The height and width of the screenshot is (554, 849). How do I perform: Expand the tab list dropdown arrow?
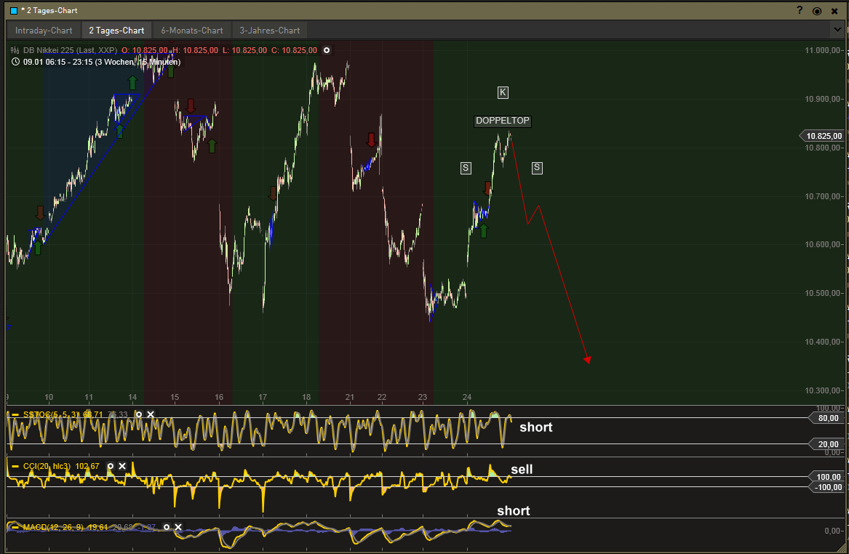coord(837,30)
